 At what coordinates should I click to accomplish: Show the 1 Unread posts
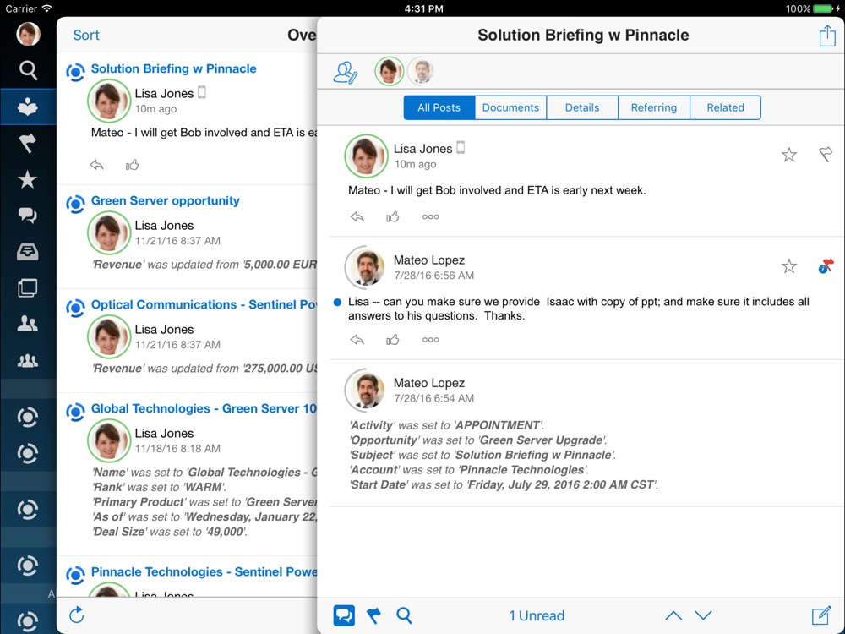coord(537,615)
